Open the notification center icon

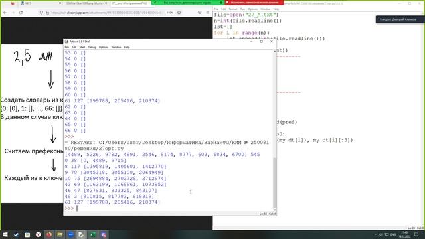(416, 234)
